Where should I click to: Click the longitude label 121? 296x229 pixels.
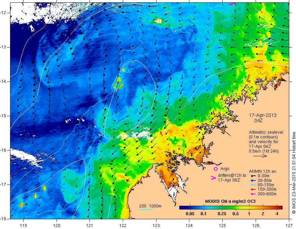point(90,225)
